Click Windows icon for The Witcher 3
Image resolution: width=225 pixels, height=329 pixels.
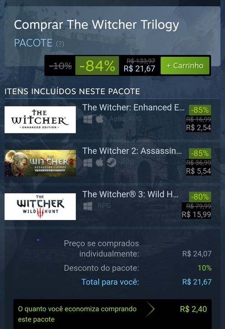[x=88, y=206]
